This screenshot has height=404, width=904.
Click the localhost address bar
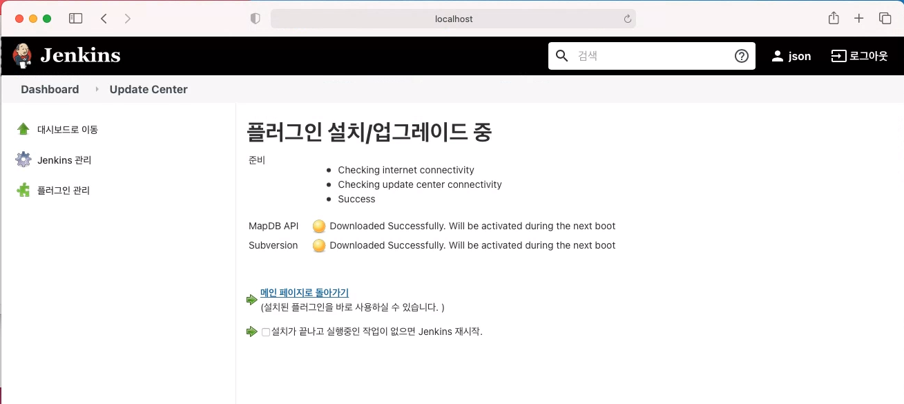453,19
